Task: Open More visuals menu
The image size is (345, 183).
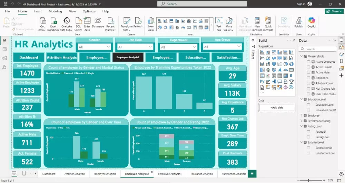Action: click(x=229, y=24)
